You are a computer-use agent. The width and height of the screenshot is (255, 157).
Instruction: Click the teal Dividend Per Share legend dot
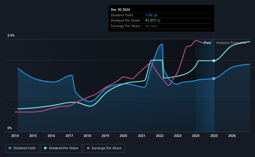pyautogui.click(x=45, y=148)
